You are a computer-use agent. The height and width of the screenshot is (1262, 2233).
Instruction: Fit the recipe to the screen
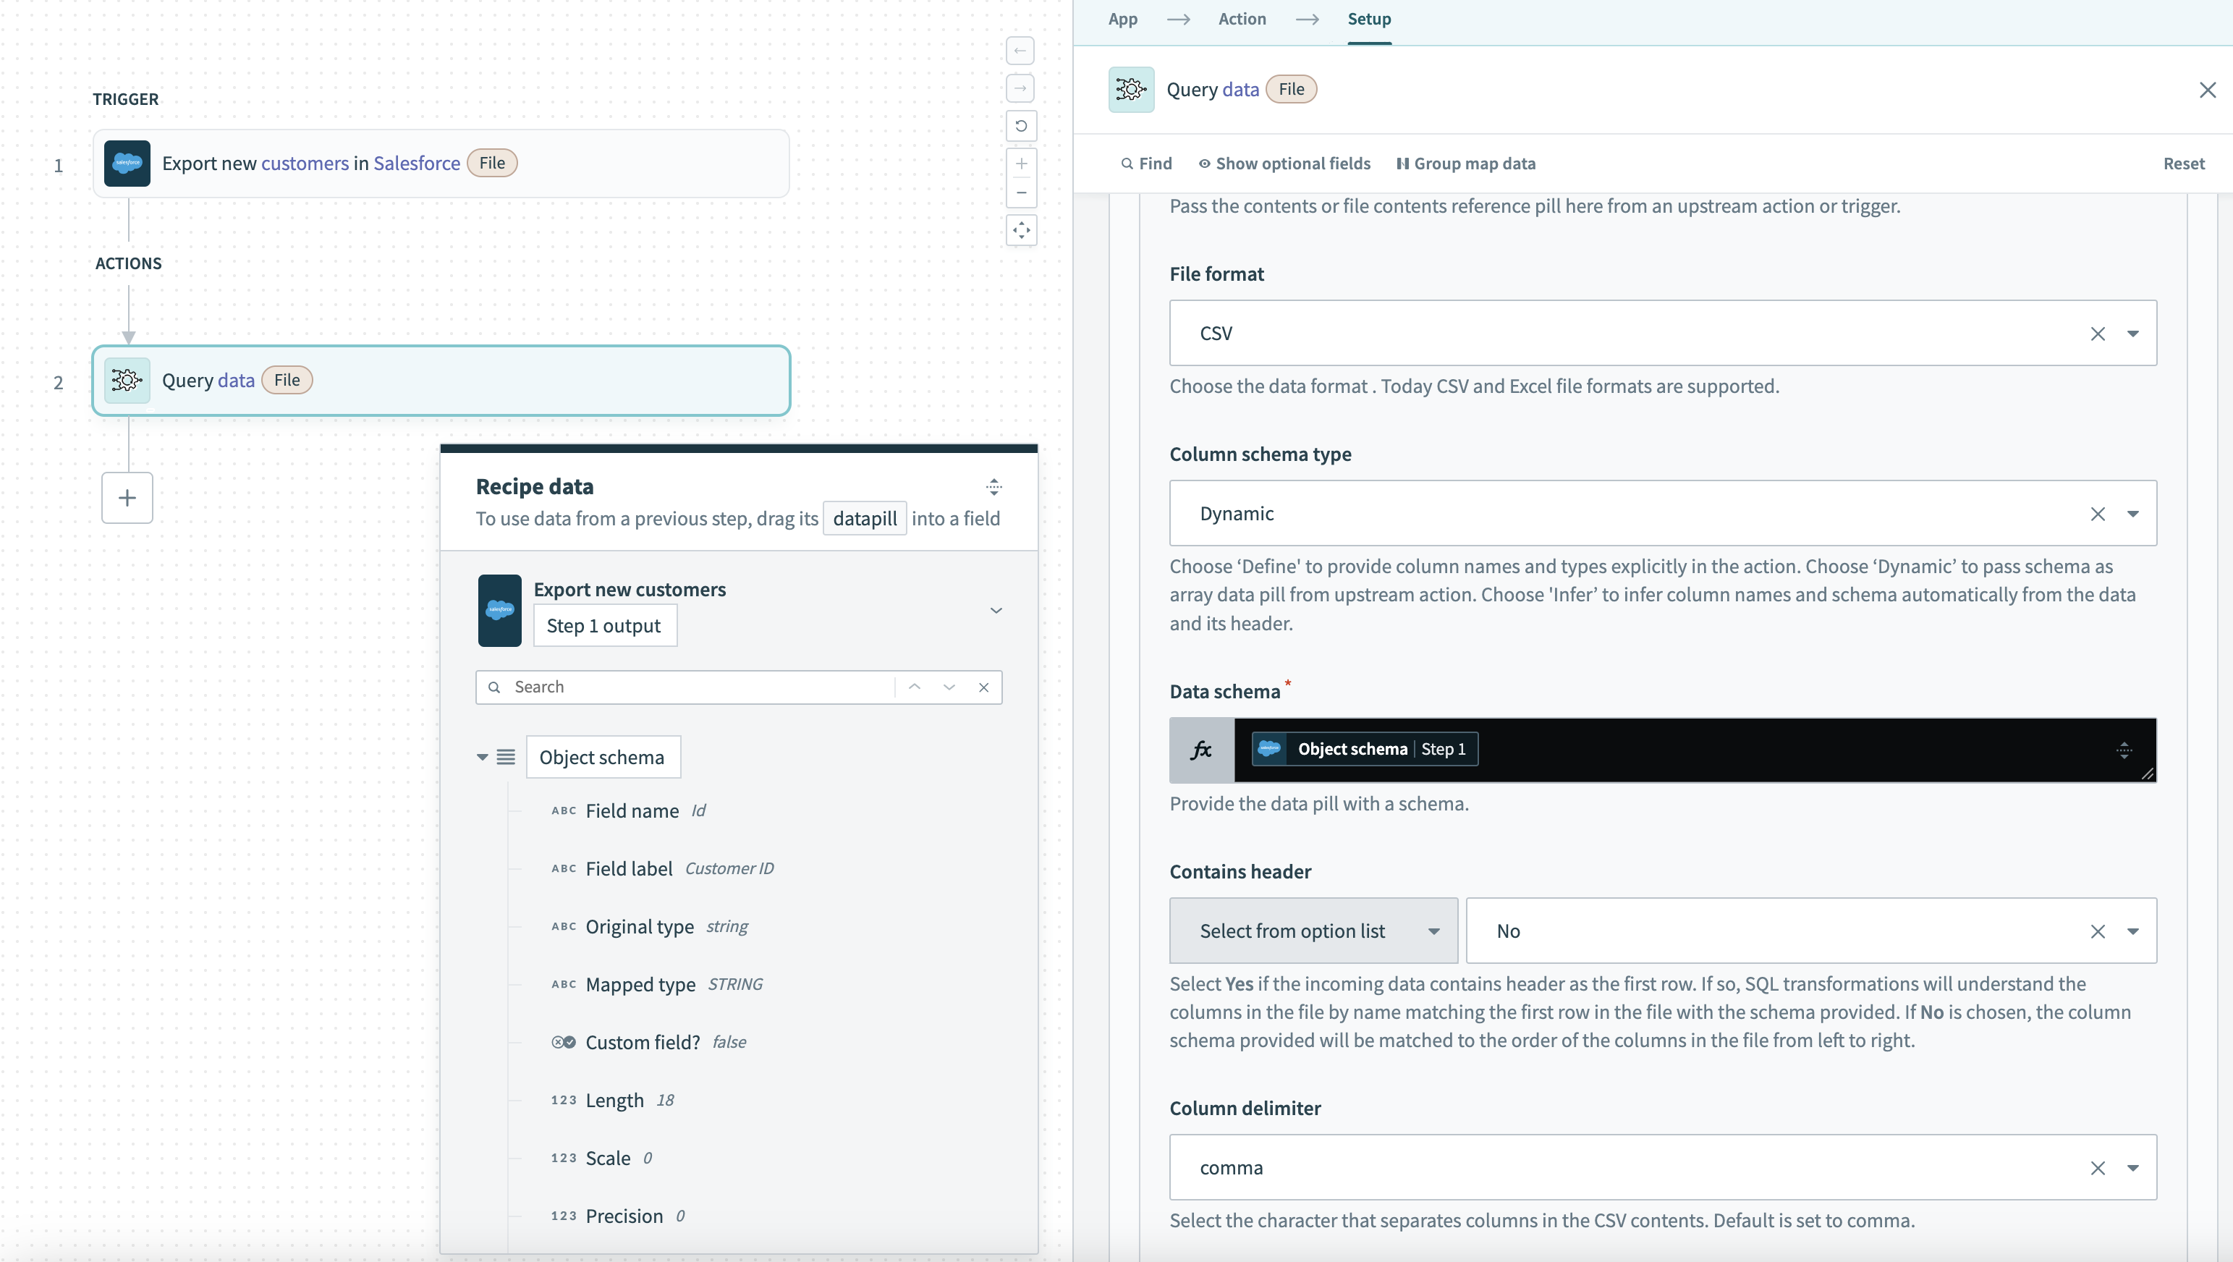1021,231
